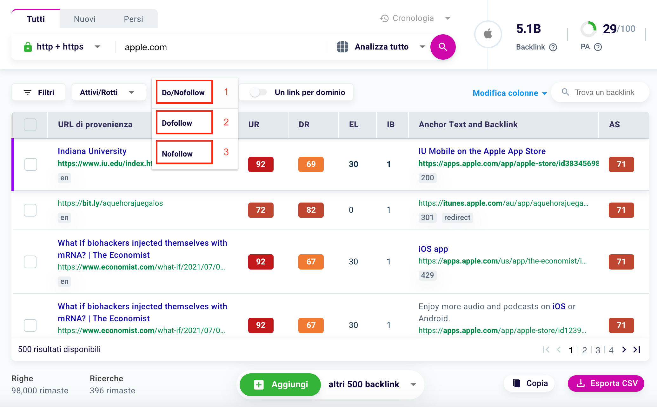This screenshot has width=657, height=407.
Task: Click the Backlink help question mark icon
Action: pos(553,47)
